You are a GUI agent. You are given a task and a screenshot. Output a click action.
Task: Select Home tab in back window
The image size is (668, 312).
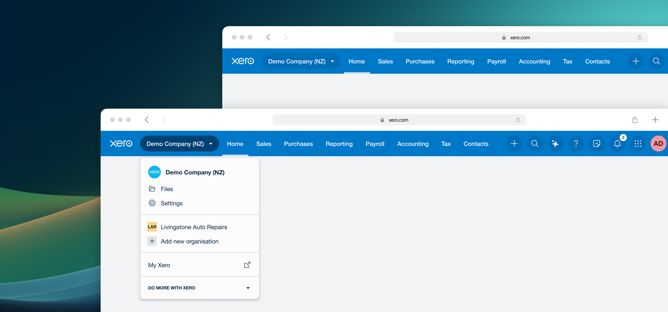click(x=357, y=61)
